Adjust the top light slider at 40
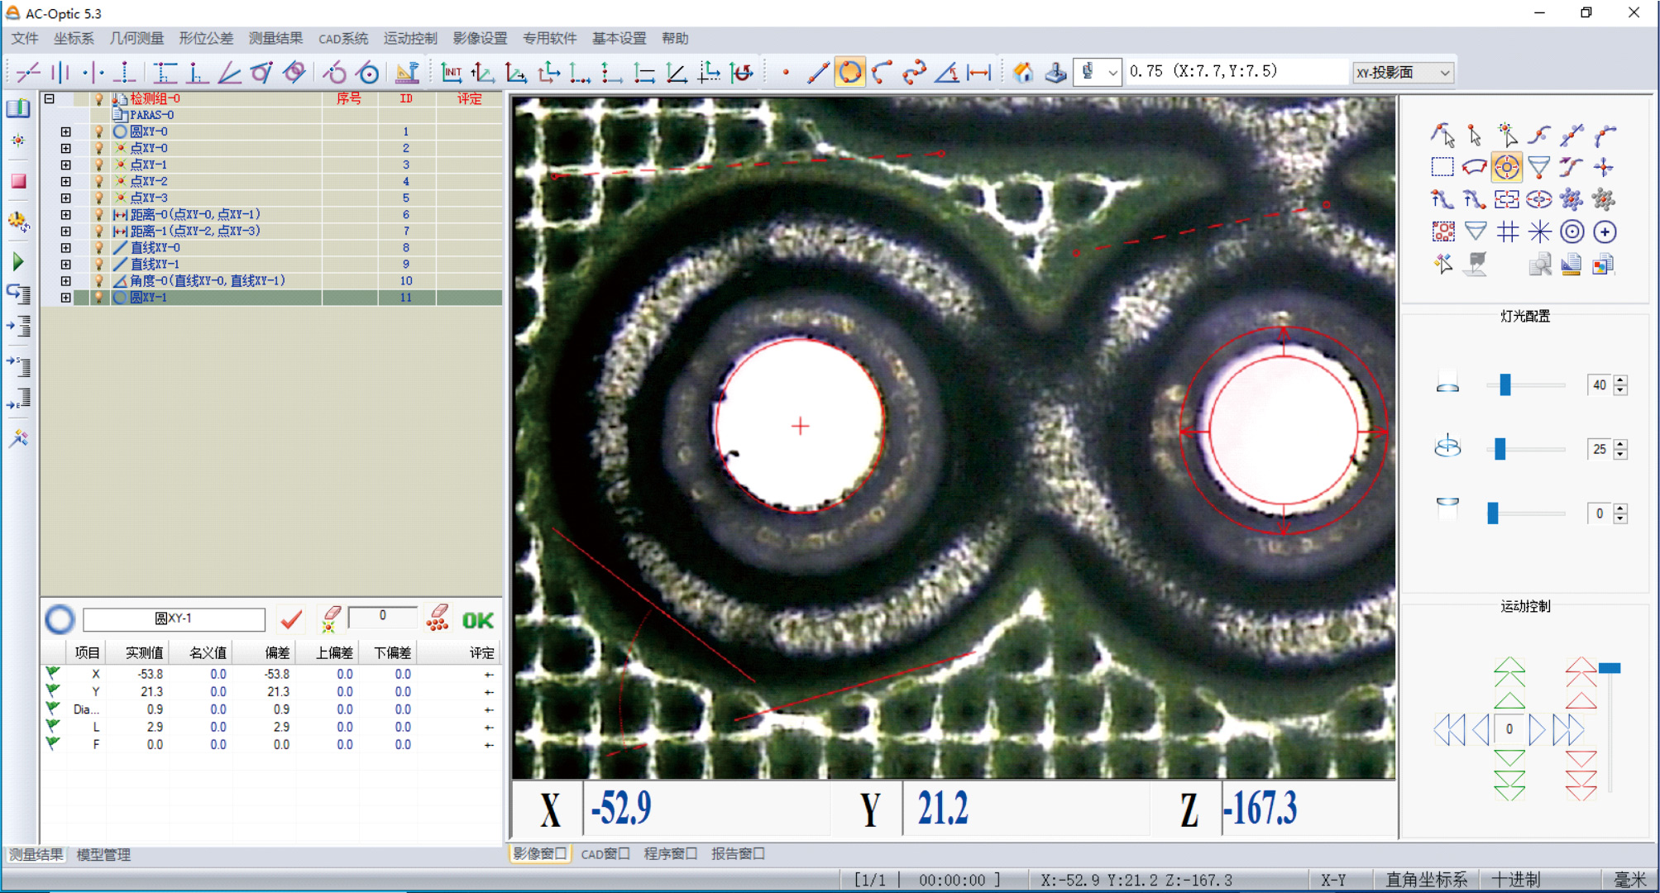Image resolution: width=1660 pixels, height=893 pixels. pos(1505,384)
